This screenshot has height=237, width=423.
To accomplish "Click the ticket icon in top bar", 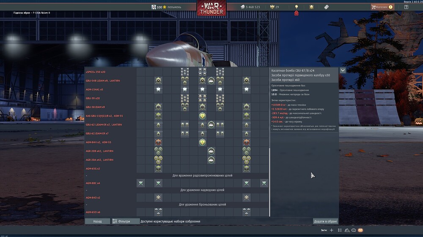I will point(327,7).
